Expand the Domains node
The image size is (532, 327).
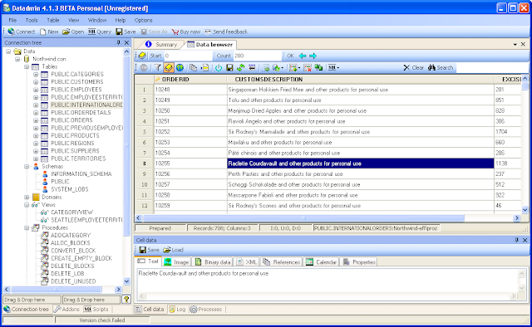click(x=27, y=197)
